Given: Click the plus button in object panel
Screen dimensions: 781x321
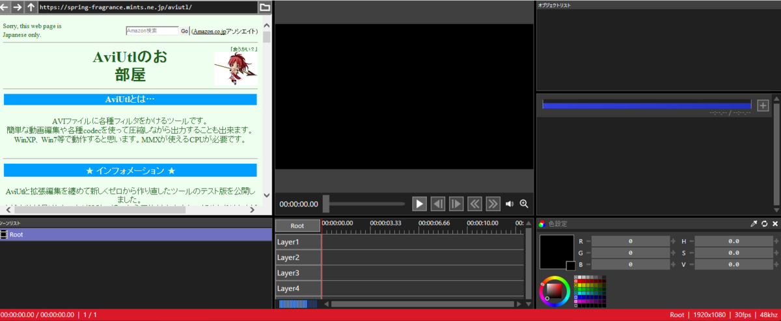Looking at the screenshot, I should point(763,105).
